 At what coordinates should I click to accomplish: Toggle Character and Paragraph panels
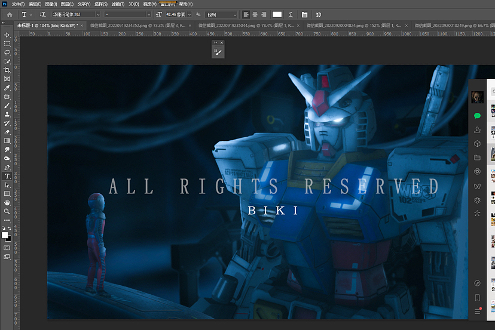(304, 14)
